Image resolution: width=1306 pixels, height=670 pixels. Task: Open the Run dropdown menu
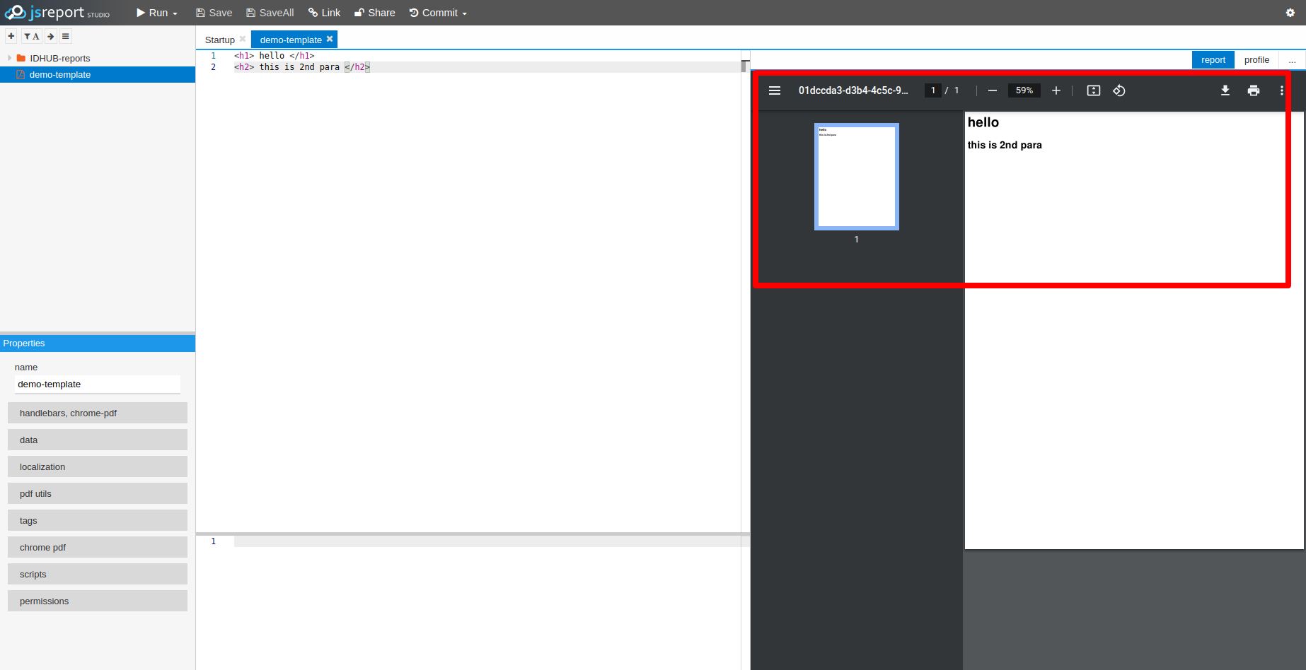coord(157,13)
